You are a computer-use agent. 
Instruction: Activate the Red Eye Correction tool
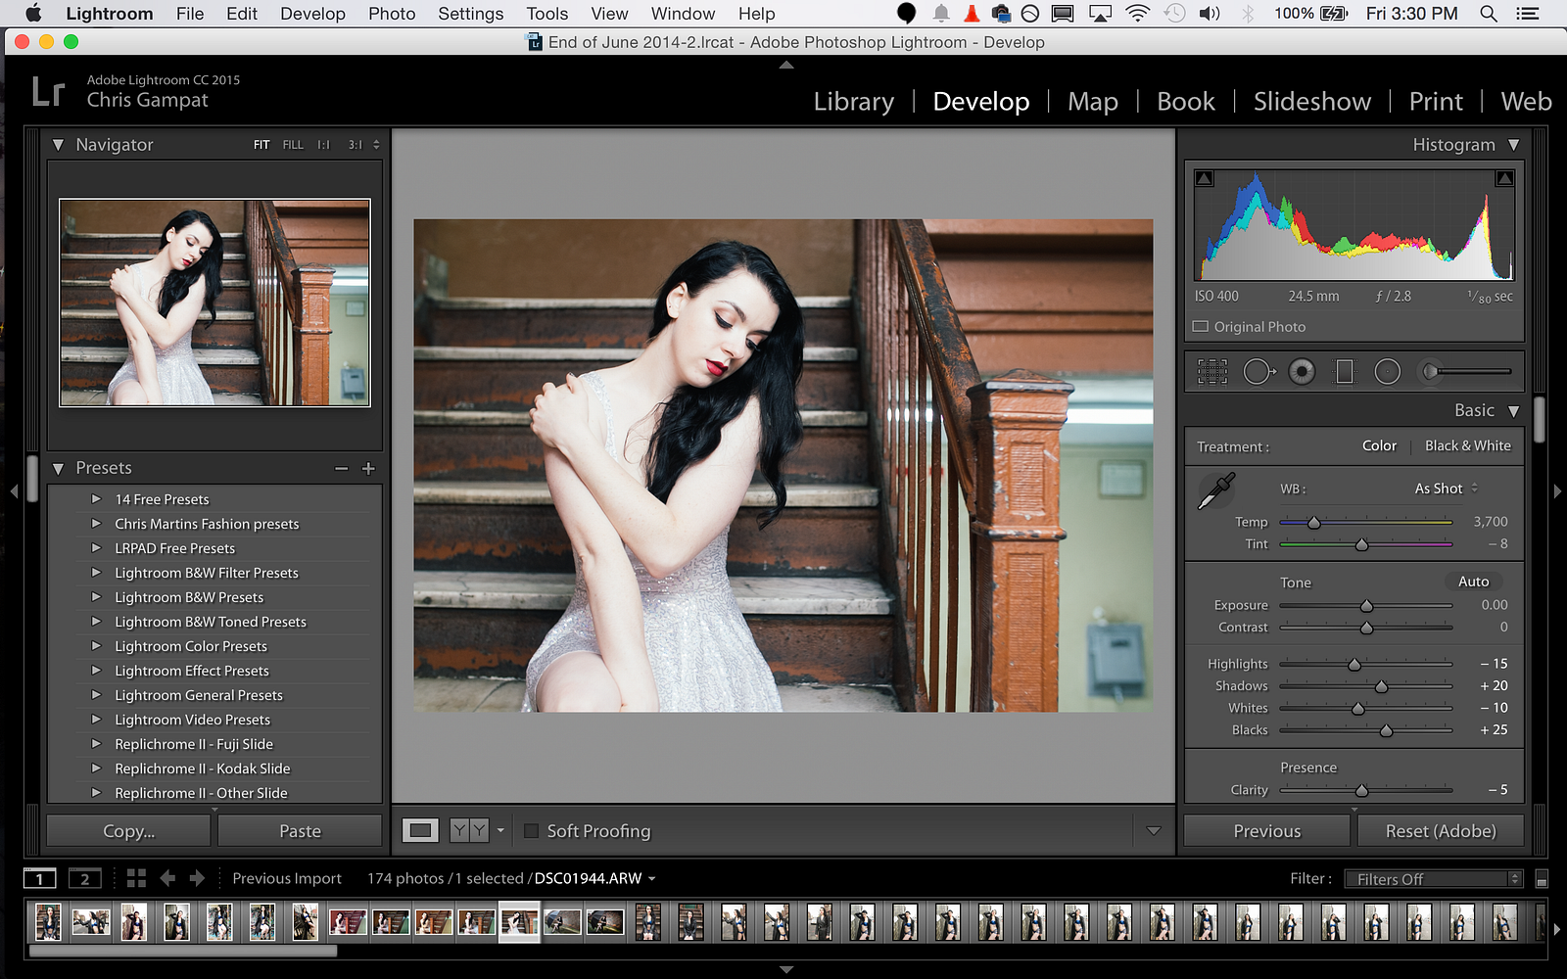[x=1302, y=372]
